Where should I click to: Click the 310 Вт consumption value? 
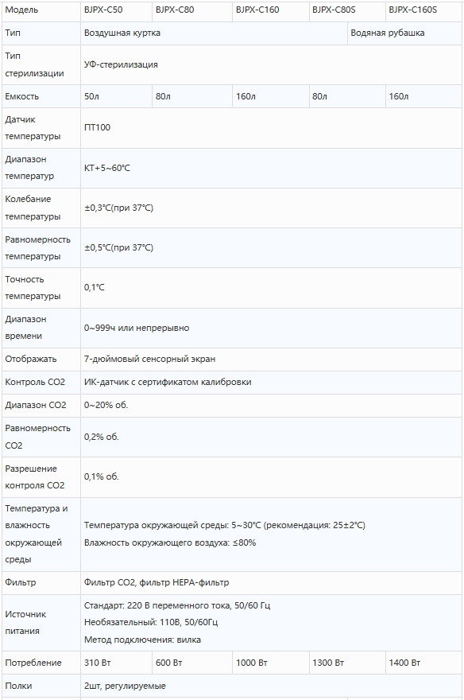click(x=97, y=663)
